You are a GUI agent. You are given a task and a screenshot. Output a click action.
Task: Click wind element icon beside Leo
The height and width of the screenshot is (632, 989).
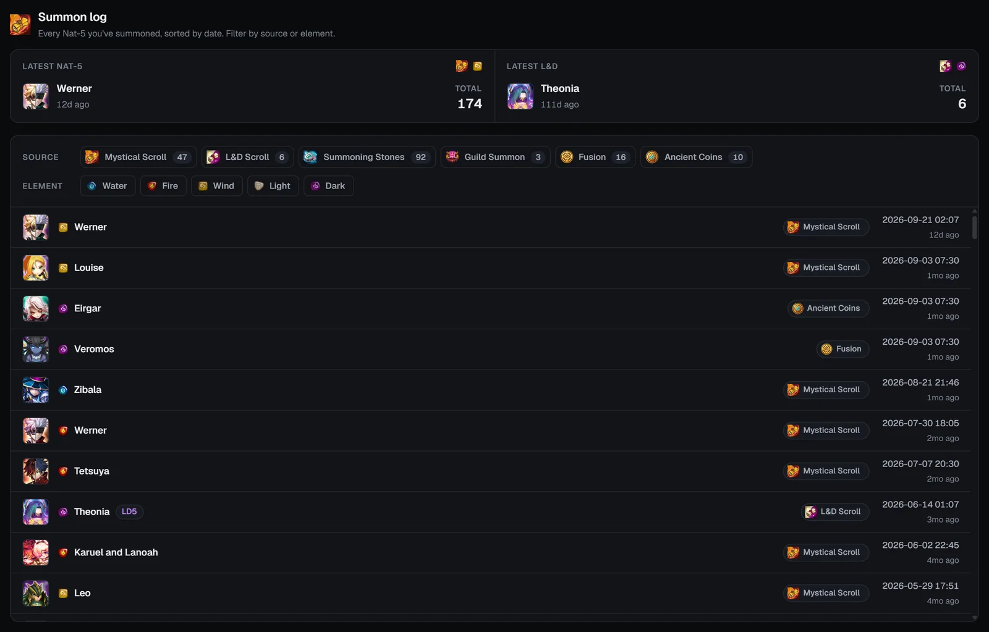(63, 593)
